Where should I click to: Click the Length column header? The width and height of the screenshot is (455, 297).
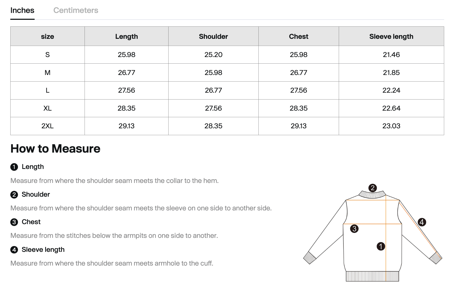point(126,36)
